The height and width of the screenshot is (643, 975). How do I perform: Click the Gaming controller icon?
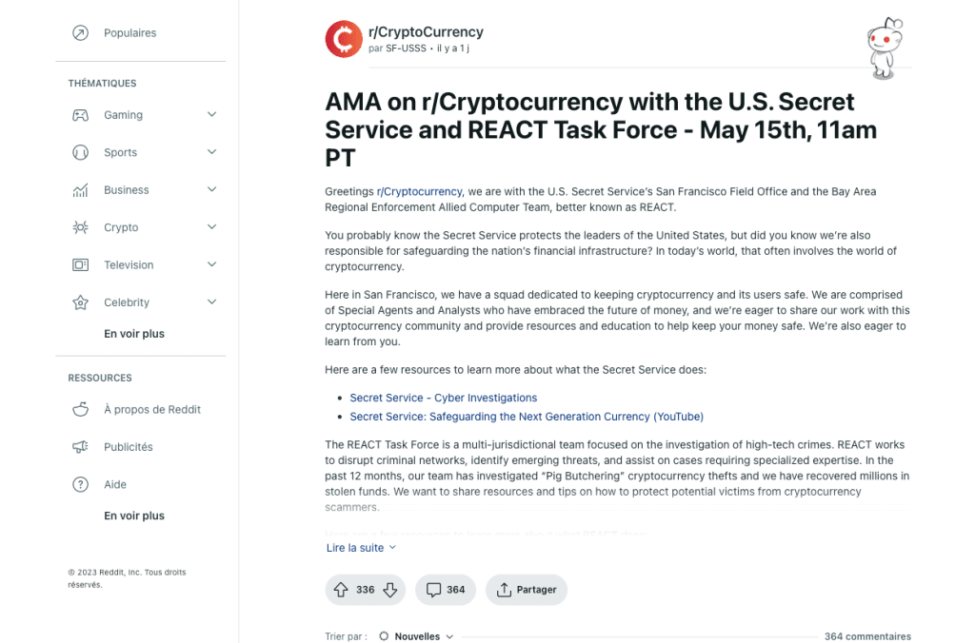80,115
